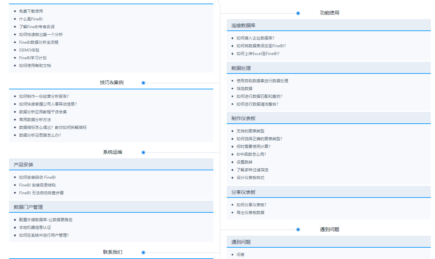The width and height of the screenshot is (435, 259).
Task: Go to 如何在系统中进行用户管理? link
Action: (44, 235)
